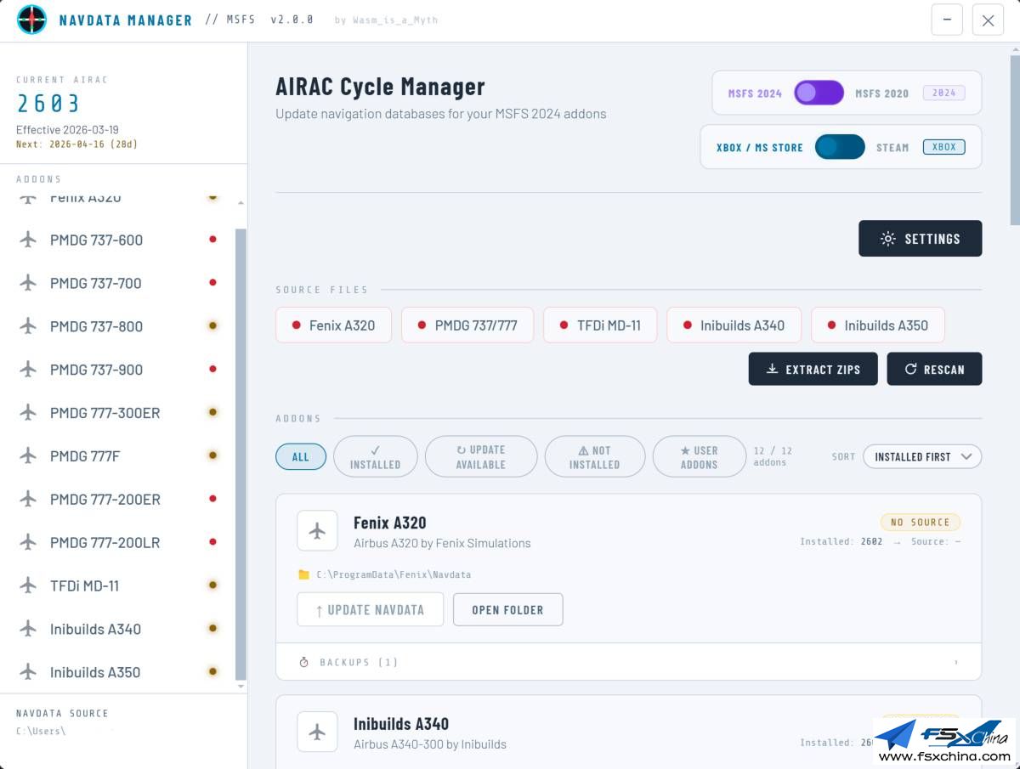
Task: Click the Inibuilds A340 card airplane icon
Action: tap(317, 732)
